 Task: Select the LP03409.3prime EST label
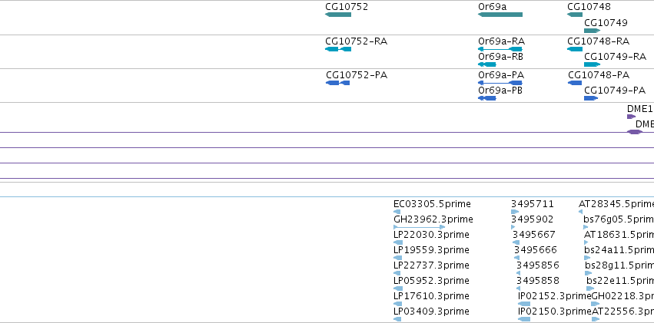(x=431, y=311)
